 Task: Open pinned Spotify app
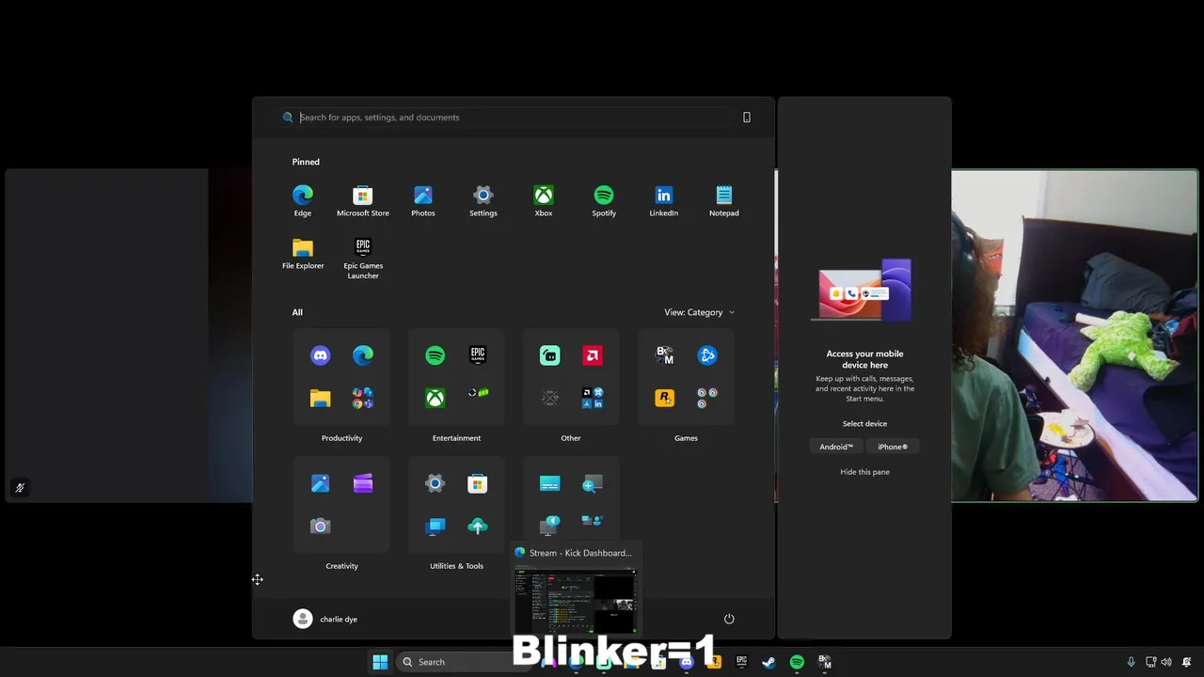[603, 200]
